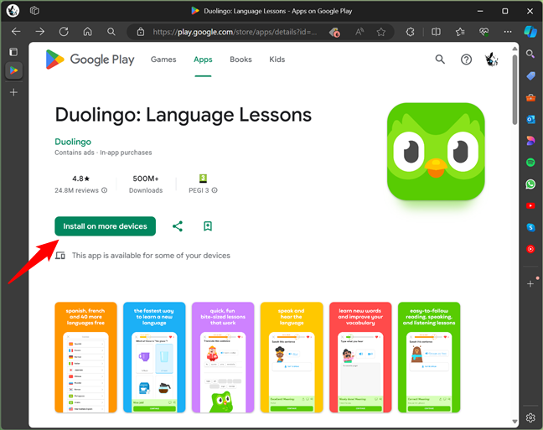
Task: Open Settings and more ellipsis menu
Action: click(508, 32)
